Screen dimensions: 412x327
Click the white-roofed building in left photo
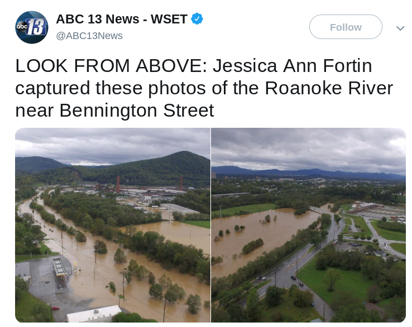94,314
